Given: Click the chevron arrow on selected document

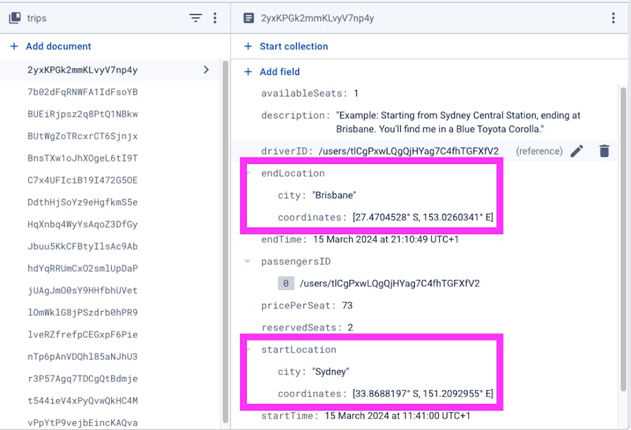Looking at the screenshot, I should (x=206, y=70).
